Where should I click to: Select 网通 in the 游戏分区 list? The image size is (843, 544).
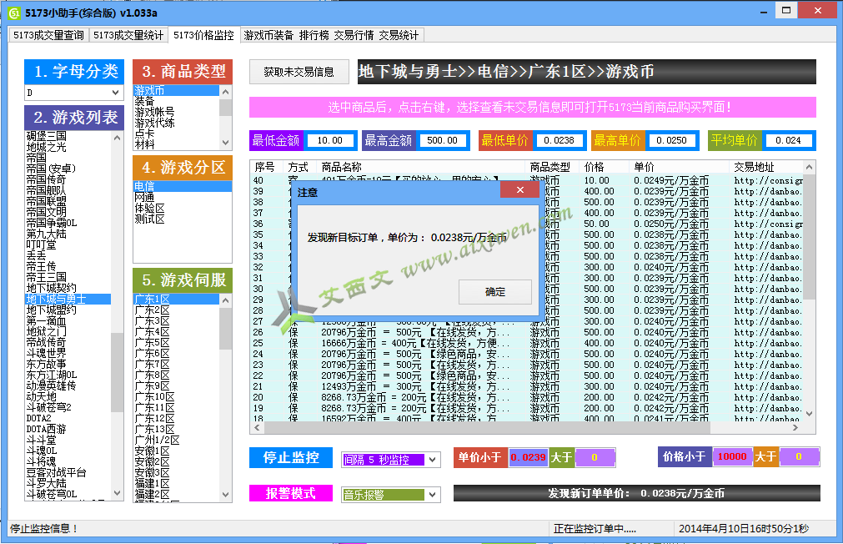coord(183,197)
